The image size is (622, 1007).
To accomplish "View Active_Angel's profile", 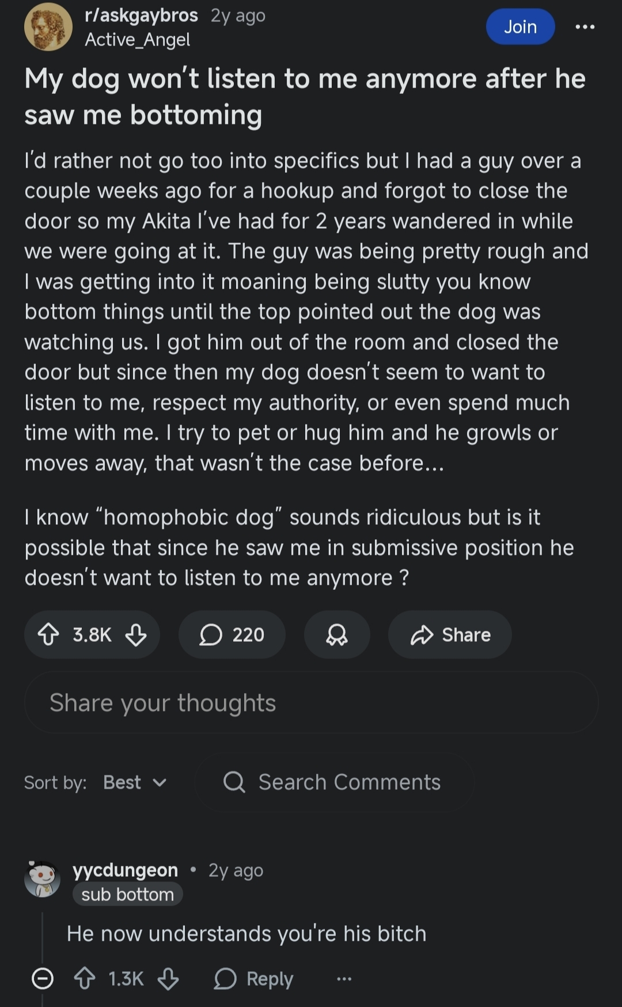I will tap(137, 40).
